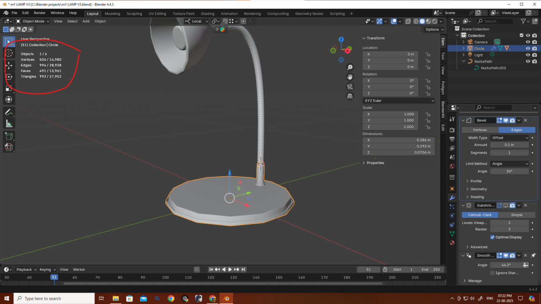Choose the Simple subdivision type button
The image size is (541, 304).
point(516,215)
